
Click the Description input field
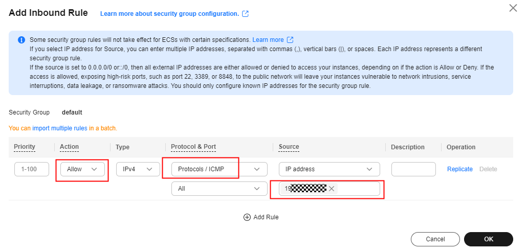click(413, 169)
